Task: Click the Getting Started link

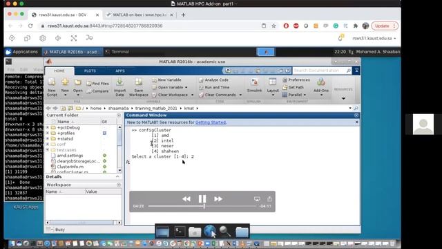Action: coord(211,122)
